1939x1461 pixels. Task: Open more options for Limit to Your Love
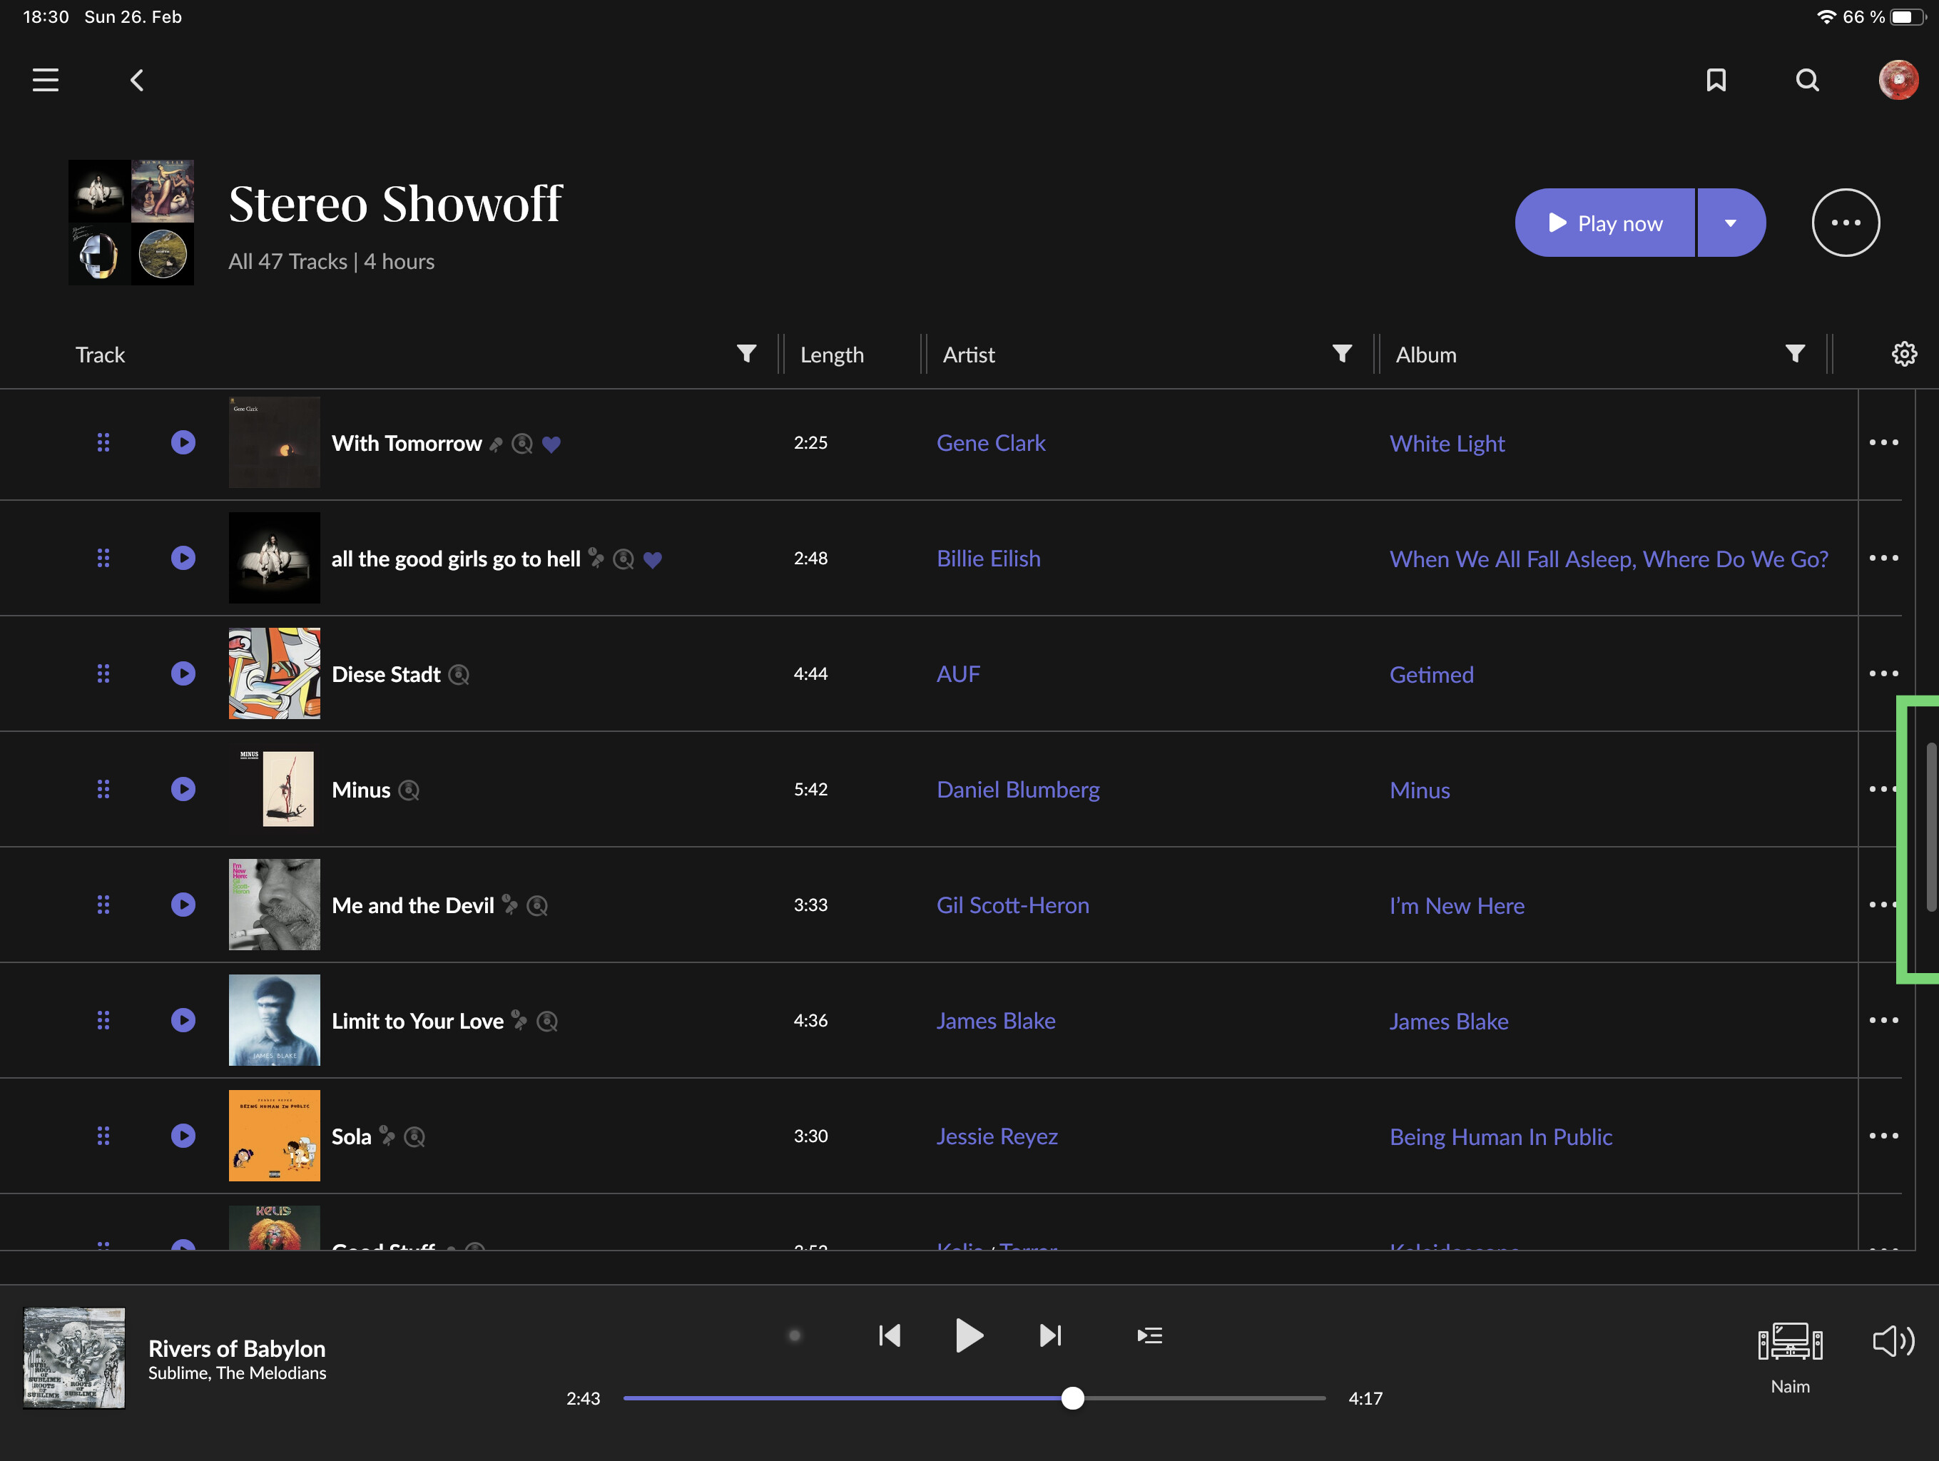pyautogui.click(x=1883, y=1021)
